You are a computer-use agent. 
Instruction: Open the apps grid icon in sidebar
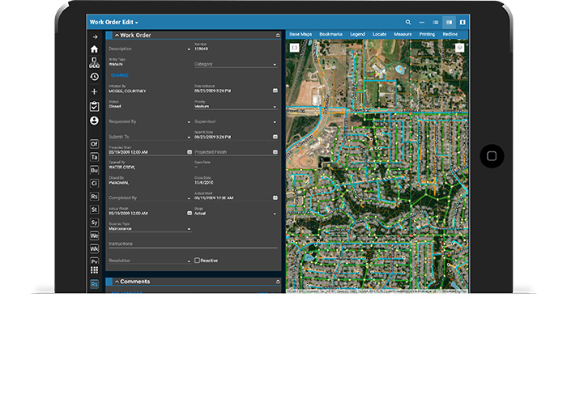94,270
